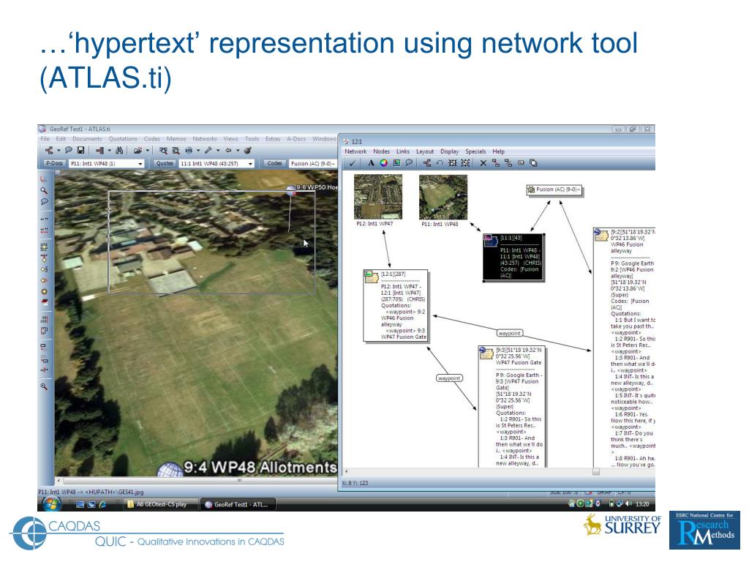
Task: Select the 9:3 WP47 Fusion Gate node
Action: pyautogui.click(x=512, y=407)
